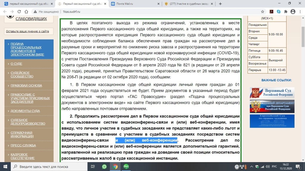Screen dimensions: 305x171
Task: Click the Windows taskbar search field
Action: pos(51,167)
